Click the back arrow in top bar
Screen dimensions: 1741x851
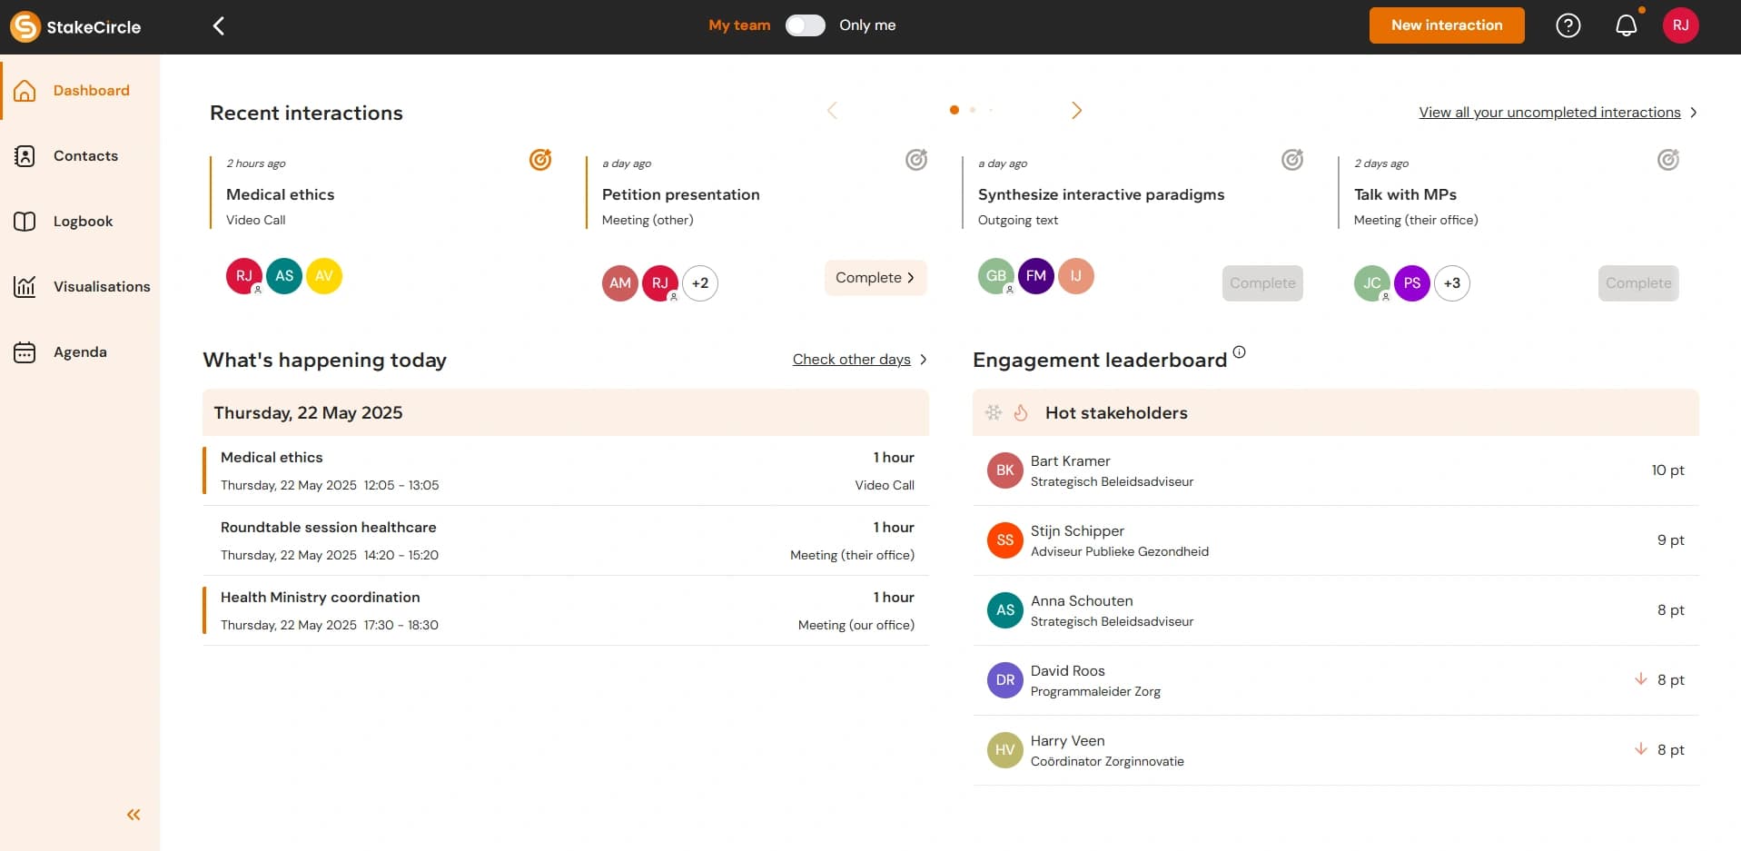pos(218,25)
